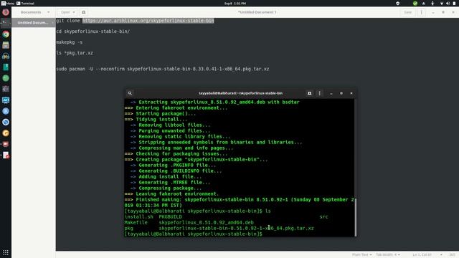
Task: Open the teal notebook dock icon
Action: [6, 67]
